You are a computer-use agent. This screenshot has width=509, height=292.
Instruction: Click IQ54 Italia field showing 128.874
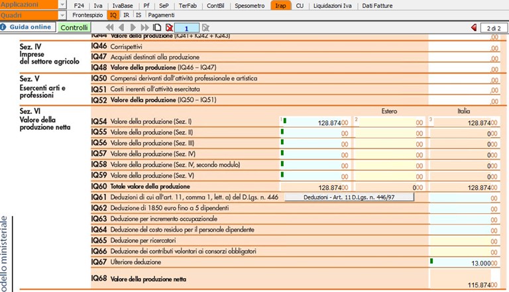pyautogui.click(x=465, y=122)
